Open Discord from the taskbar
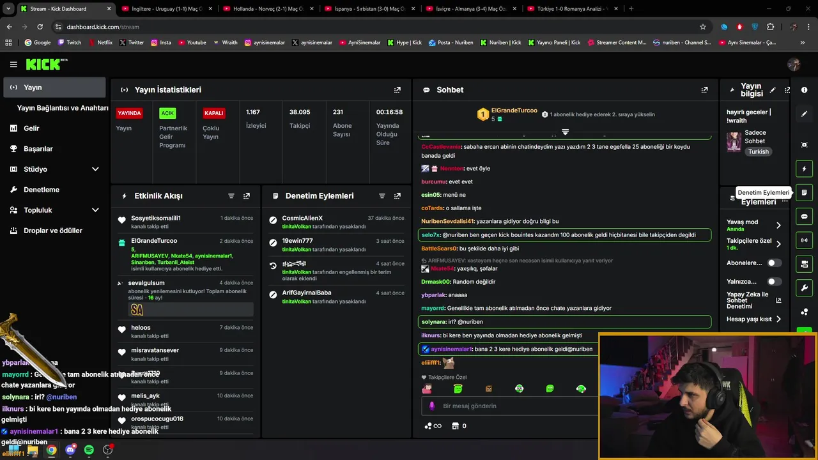 pyautogui.click(x=70, y=450)
